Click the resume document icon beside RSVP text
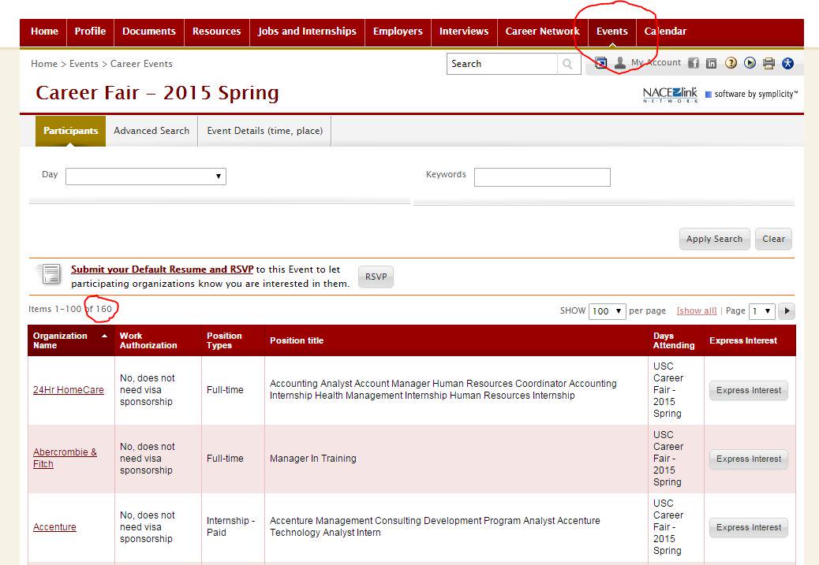 point(50,274)
